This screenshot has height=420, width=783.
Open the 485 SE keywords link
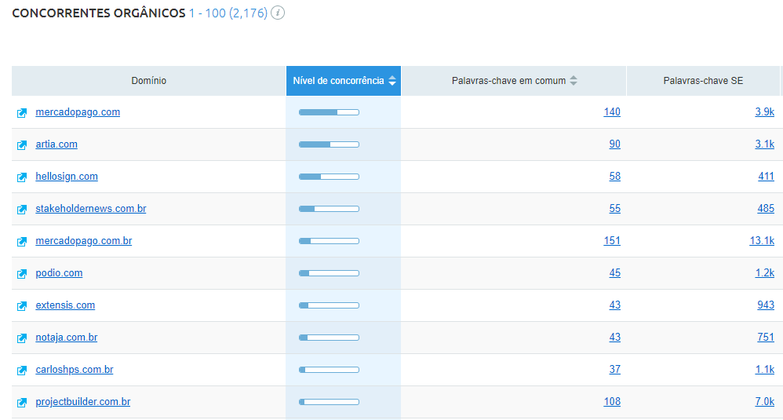766,208
